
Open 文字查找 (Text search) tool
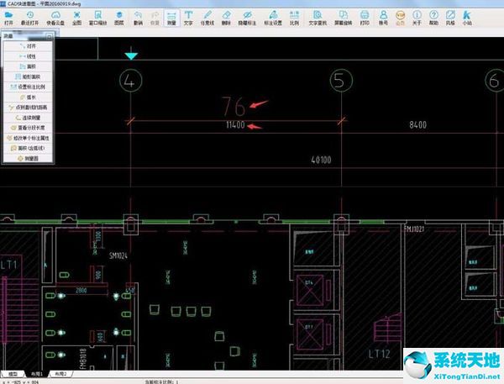[x=317, y=18]
